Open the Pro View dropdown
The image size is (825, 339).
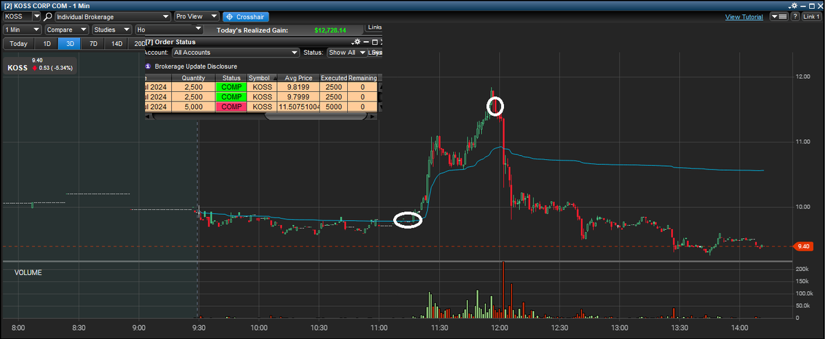(197, 16)
